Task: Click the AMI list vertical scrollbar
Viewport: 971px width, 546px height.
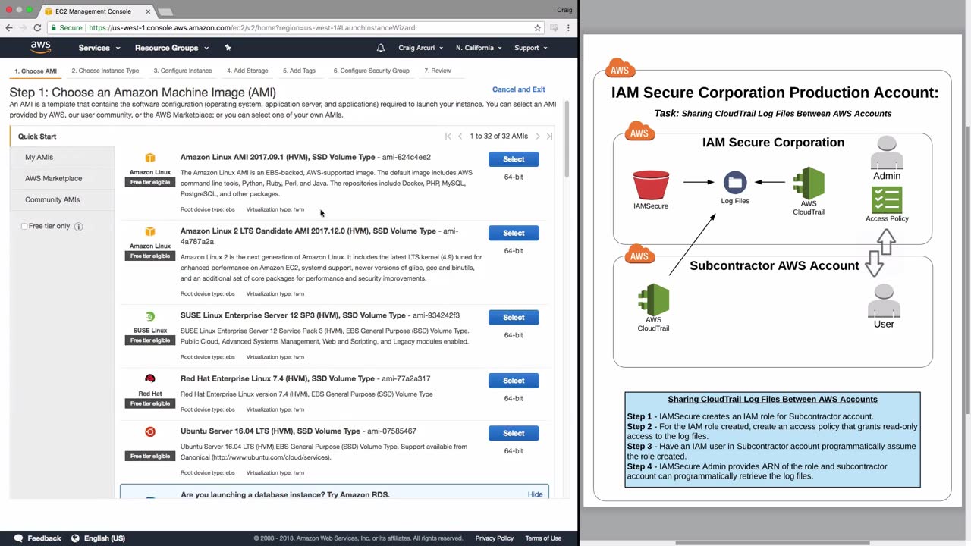Action: coord(566,140)
